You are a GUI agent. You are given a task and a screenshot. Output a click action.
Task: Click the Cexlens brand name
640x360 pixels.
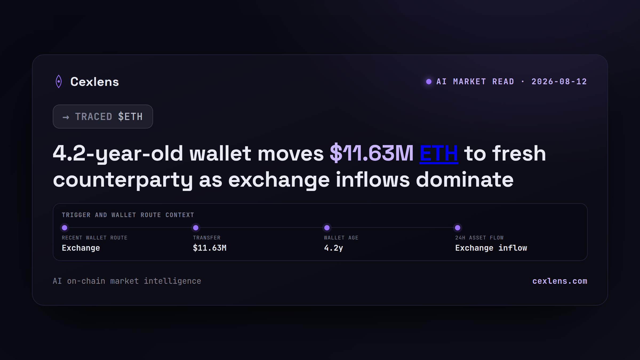[95, 82]
